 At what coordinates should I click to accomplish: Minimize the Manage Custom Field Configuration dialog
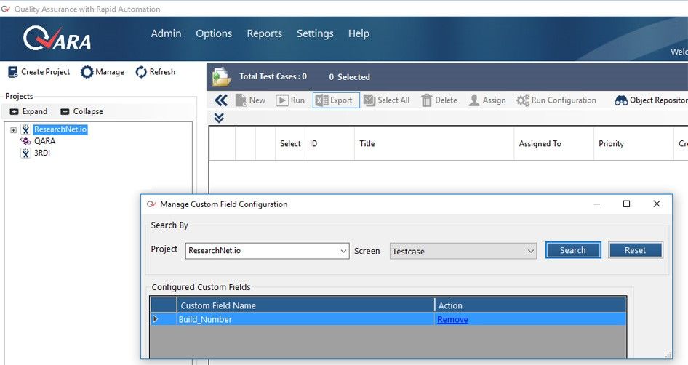597,204
